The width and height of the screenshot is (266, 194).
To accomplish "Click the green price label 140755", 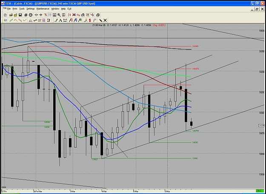I will pos(196,131).
